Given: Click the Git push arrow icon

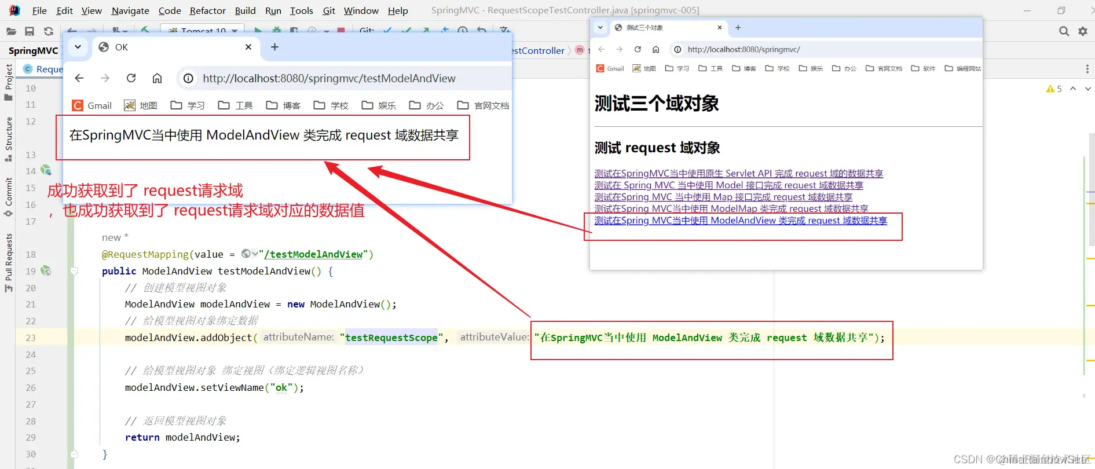Looking at the screenshot, I should (426, 30).
